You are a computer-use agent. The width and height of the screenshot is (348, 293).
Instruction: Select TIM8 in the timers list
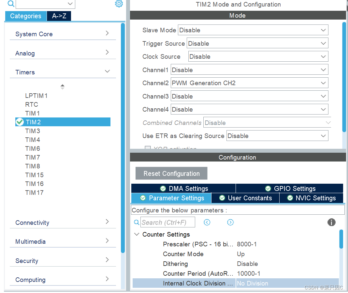click(33, 166)
